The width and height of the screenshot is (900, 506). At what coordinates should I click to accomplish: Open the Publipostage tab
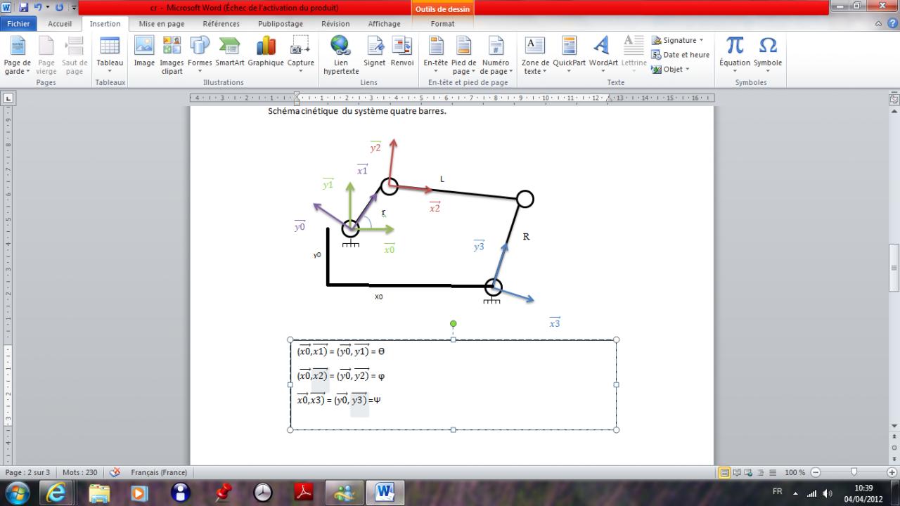pyautogui.click(x=281, y=24)
